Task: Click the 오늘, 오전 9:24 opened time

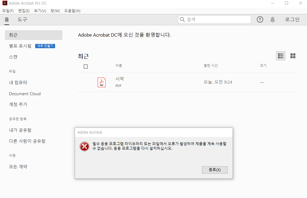Action: (x=218, y=82)
